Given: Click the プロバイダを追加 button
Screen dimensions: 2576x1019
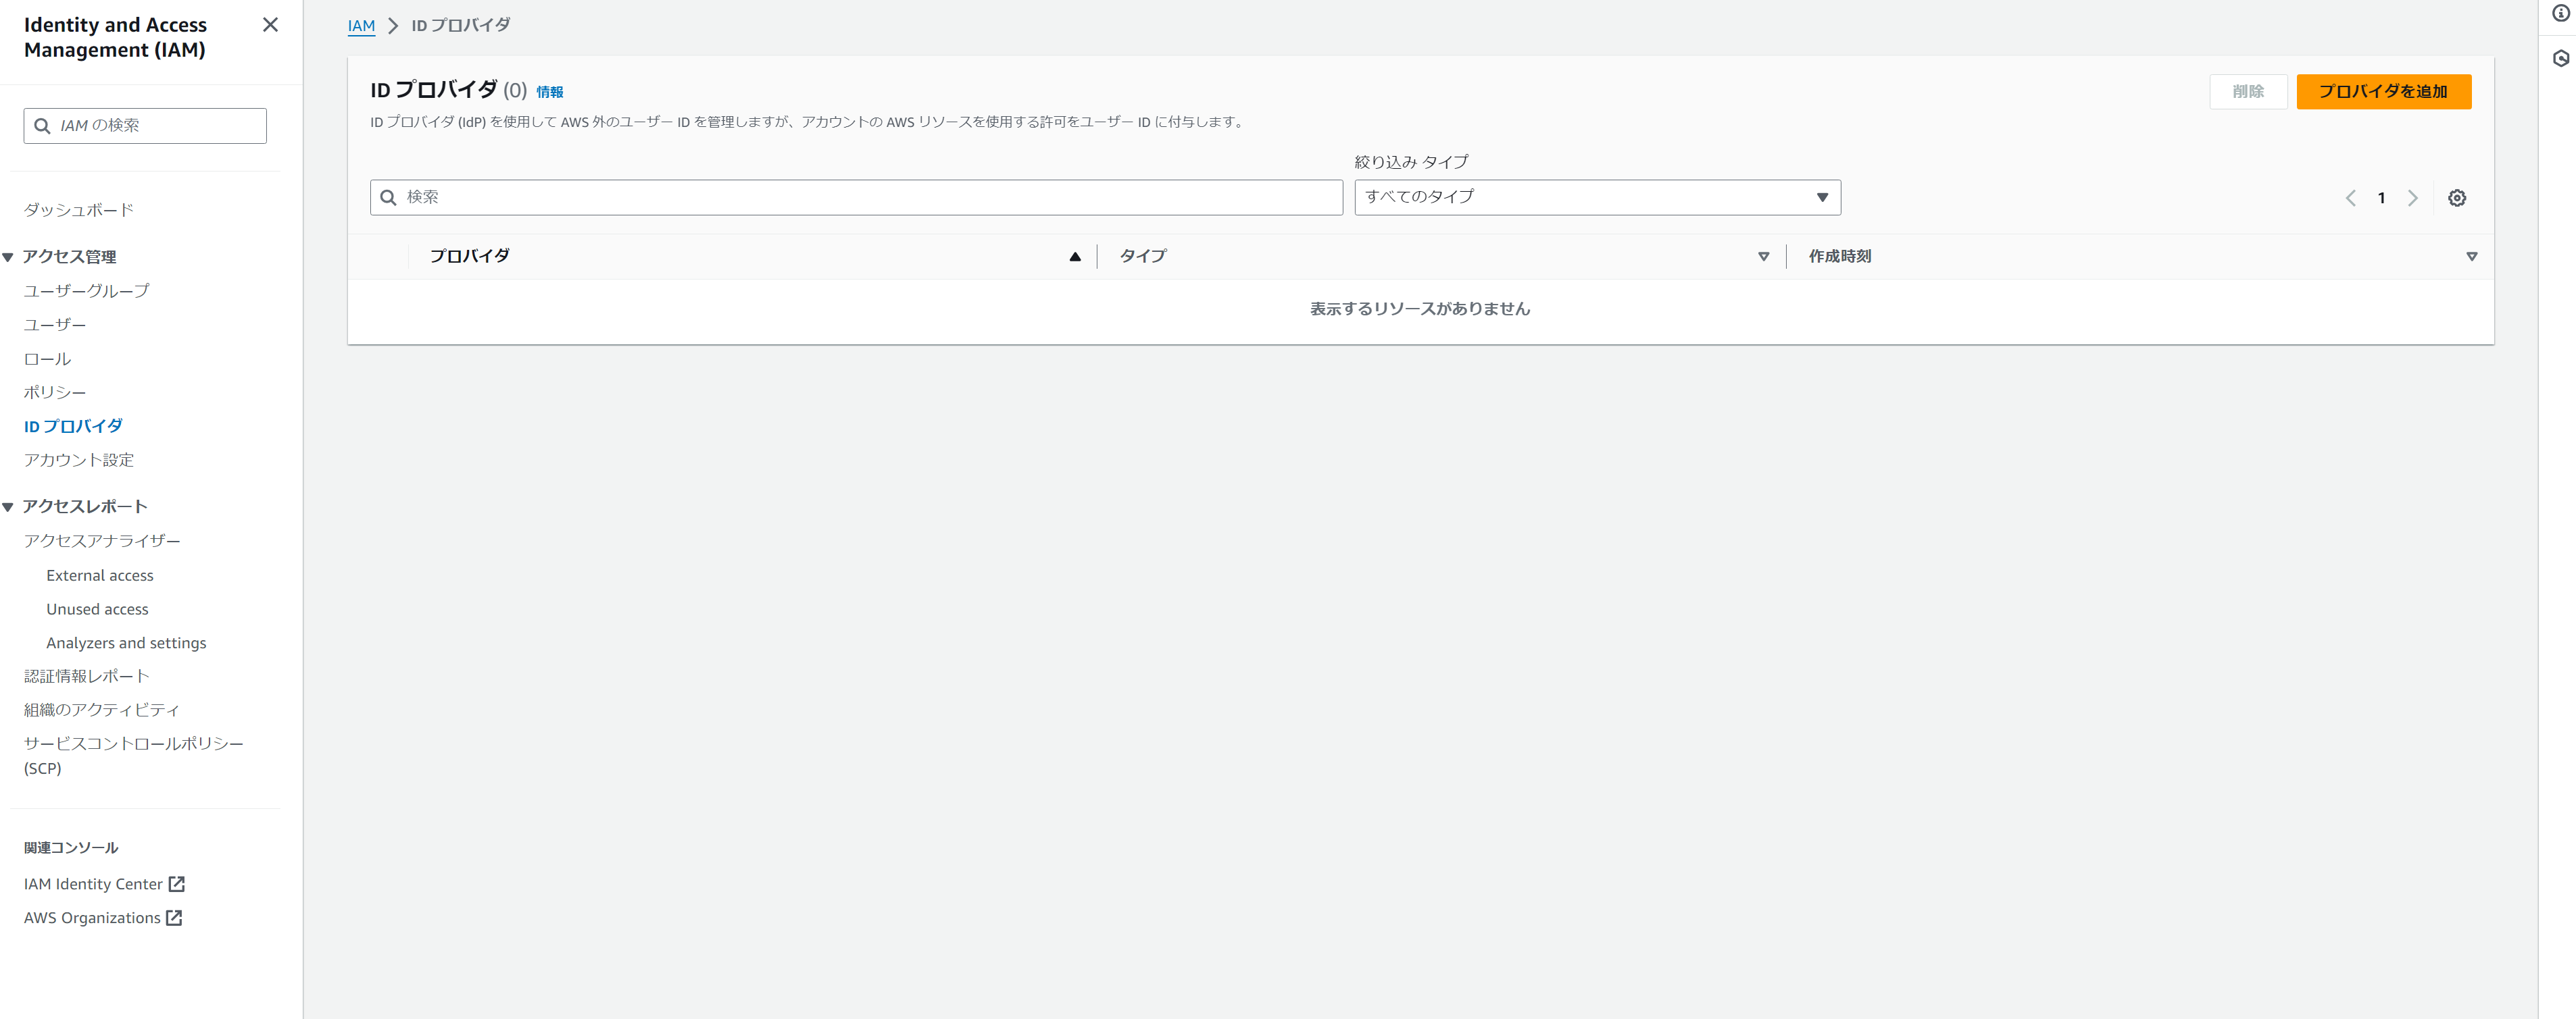Looking at the screenshot, I should tap(2384, 91).
